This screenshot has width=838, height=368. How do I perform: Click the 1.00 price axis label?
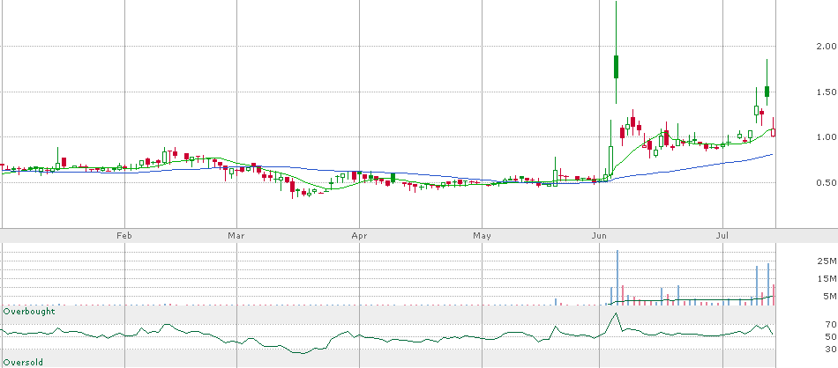827,137
